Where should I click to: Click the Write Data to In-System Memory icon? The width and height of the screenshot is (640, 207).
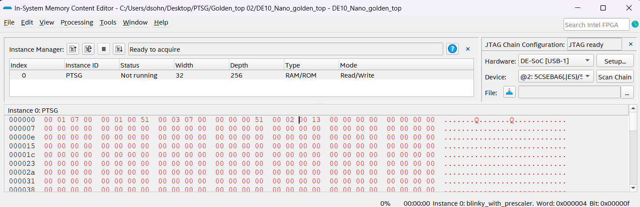(119, 49)
